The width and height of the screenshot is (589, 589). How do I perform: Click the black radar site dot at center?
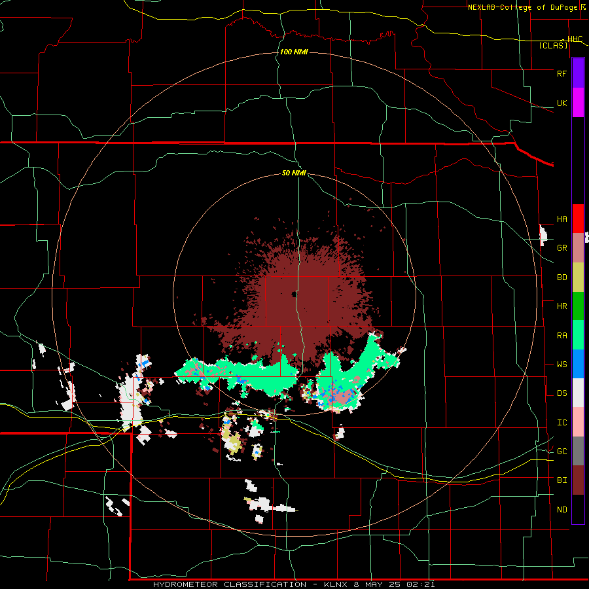293,294
